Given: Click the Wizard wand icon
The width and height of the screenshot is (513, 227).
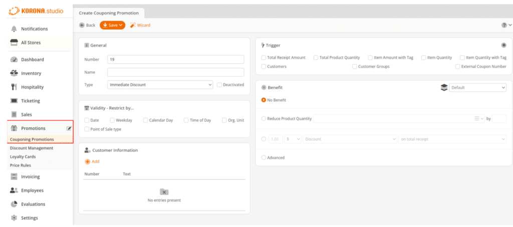Looking at the screenshot, I should (133, 25).
